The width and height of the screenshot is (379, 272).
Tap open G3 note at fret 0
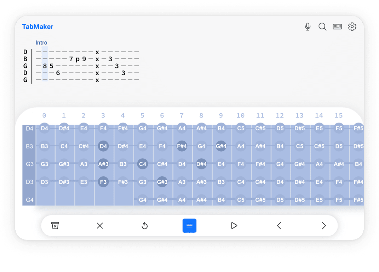pos(45,164)
